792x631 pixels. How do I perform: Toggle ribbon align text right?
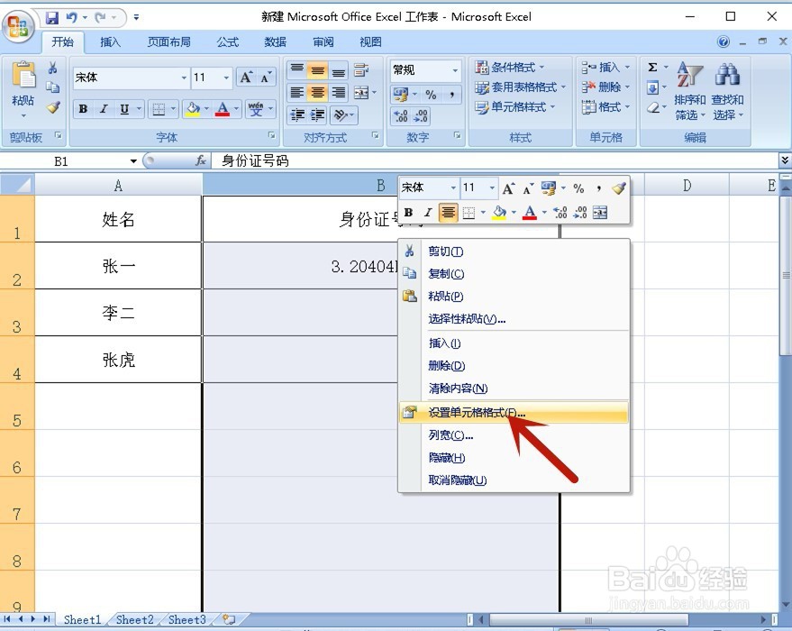(338, 93)
